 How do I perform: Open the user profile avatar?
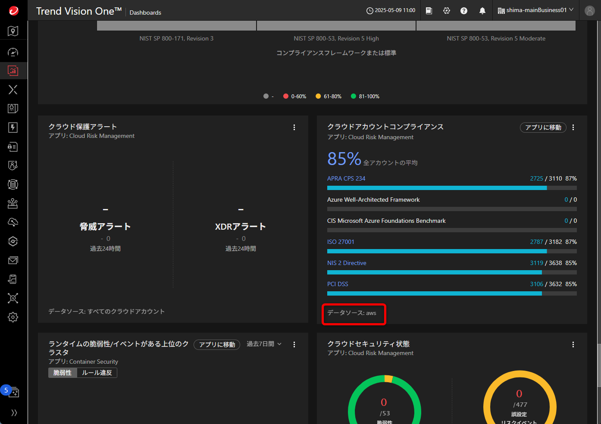pos(590,10)
